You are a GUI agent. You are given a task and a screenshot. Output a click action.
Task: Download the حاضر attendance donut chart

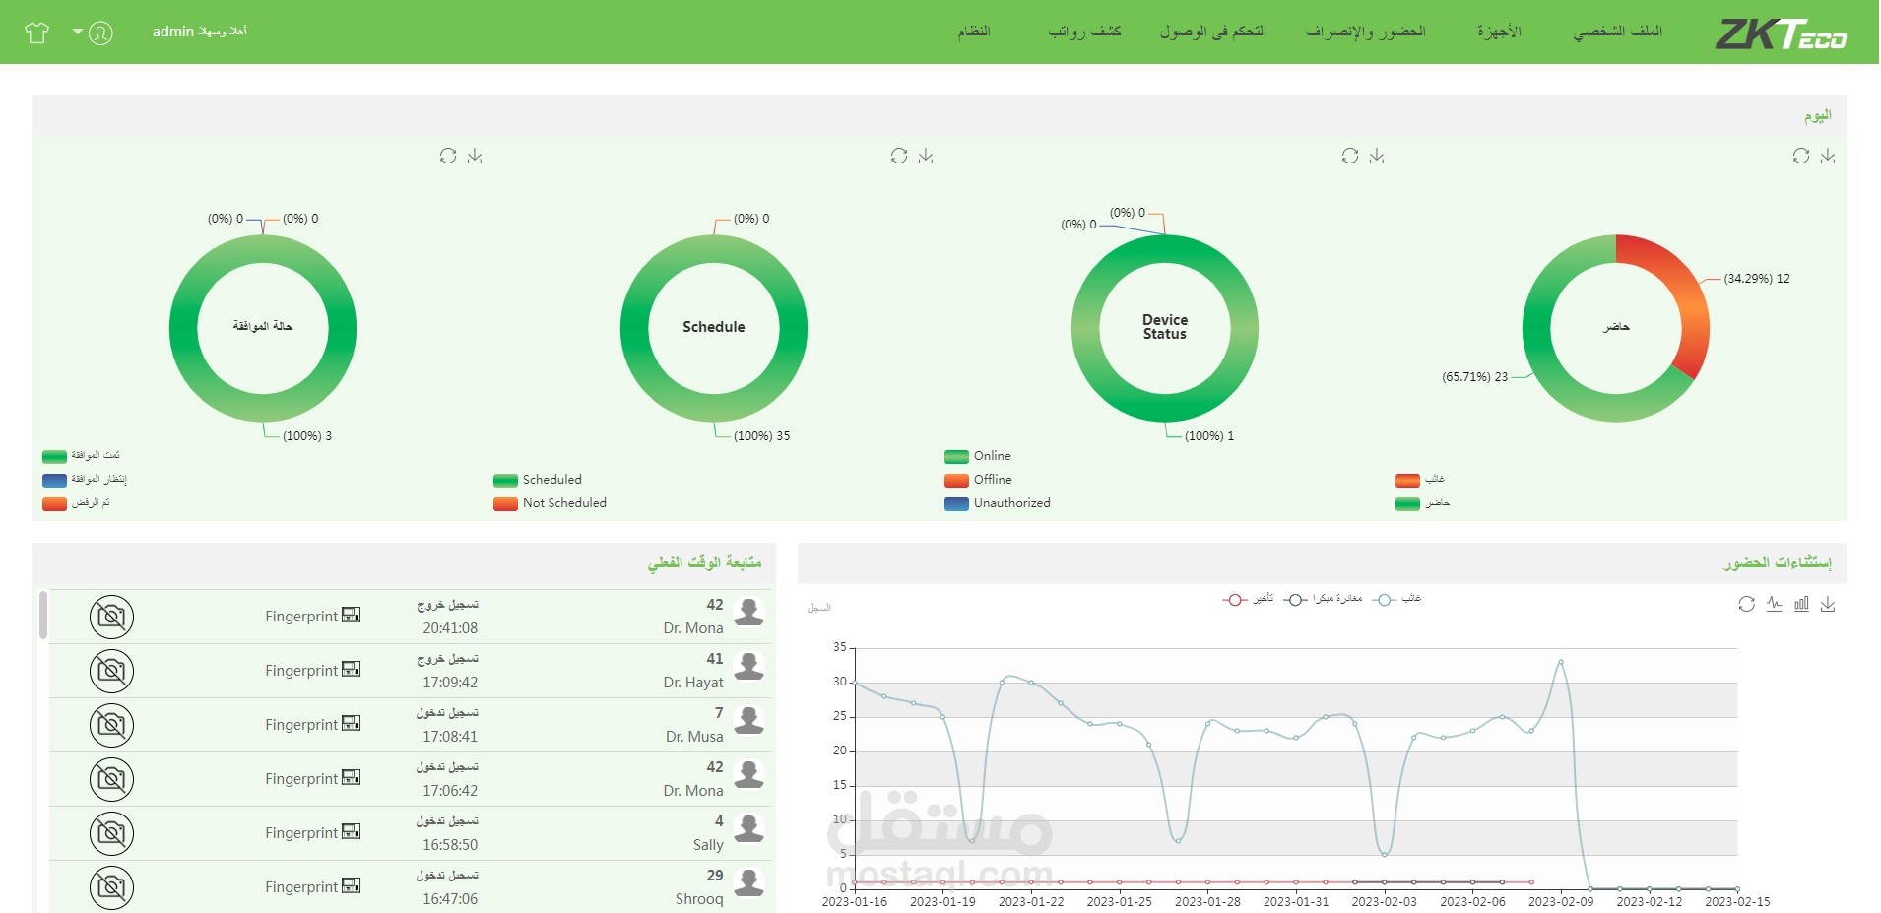click(1829, 156)
